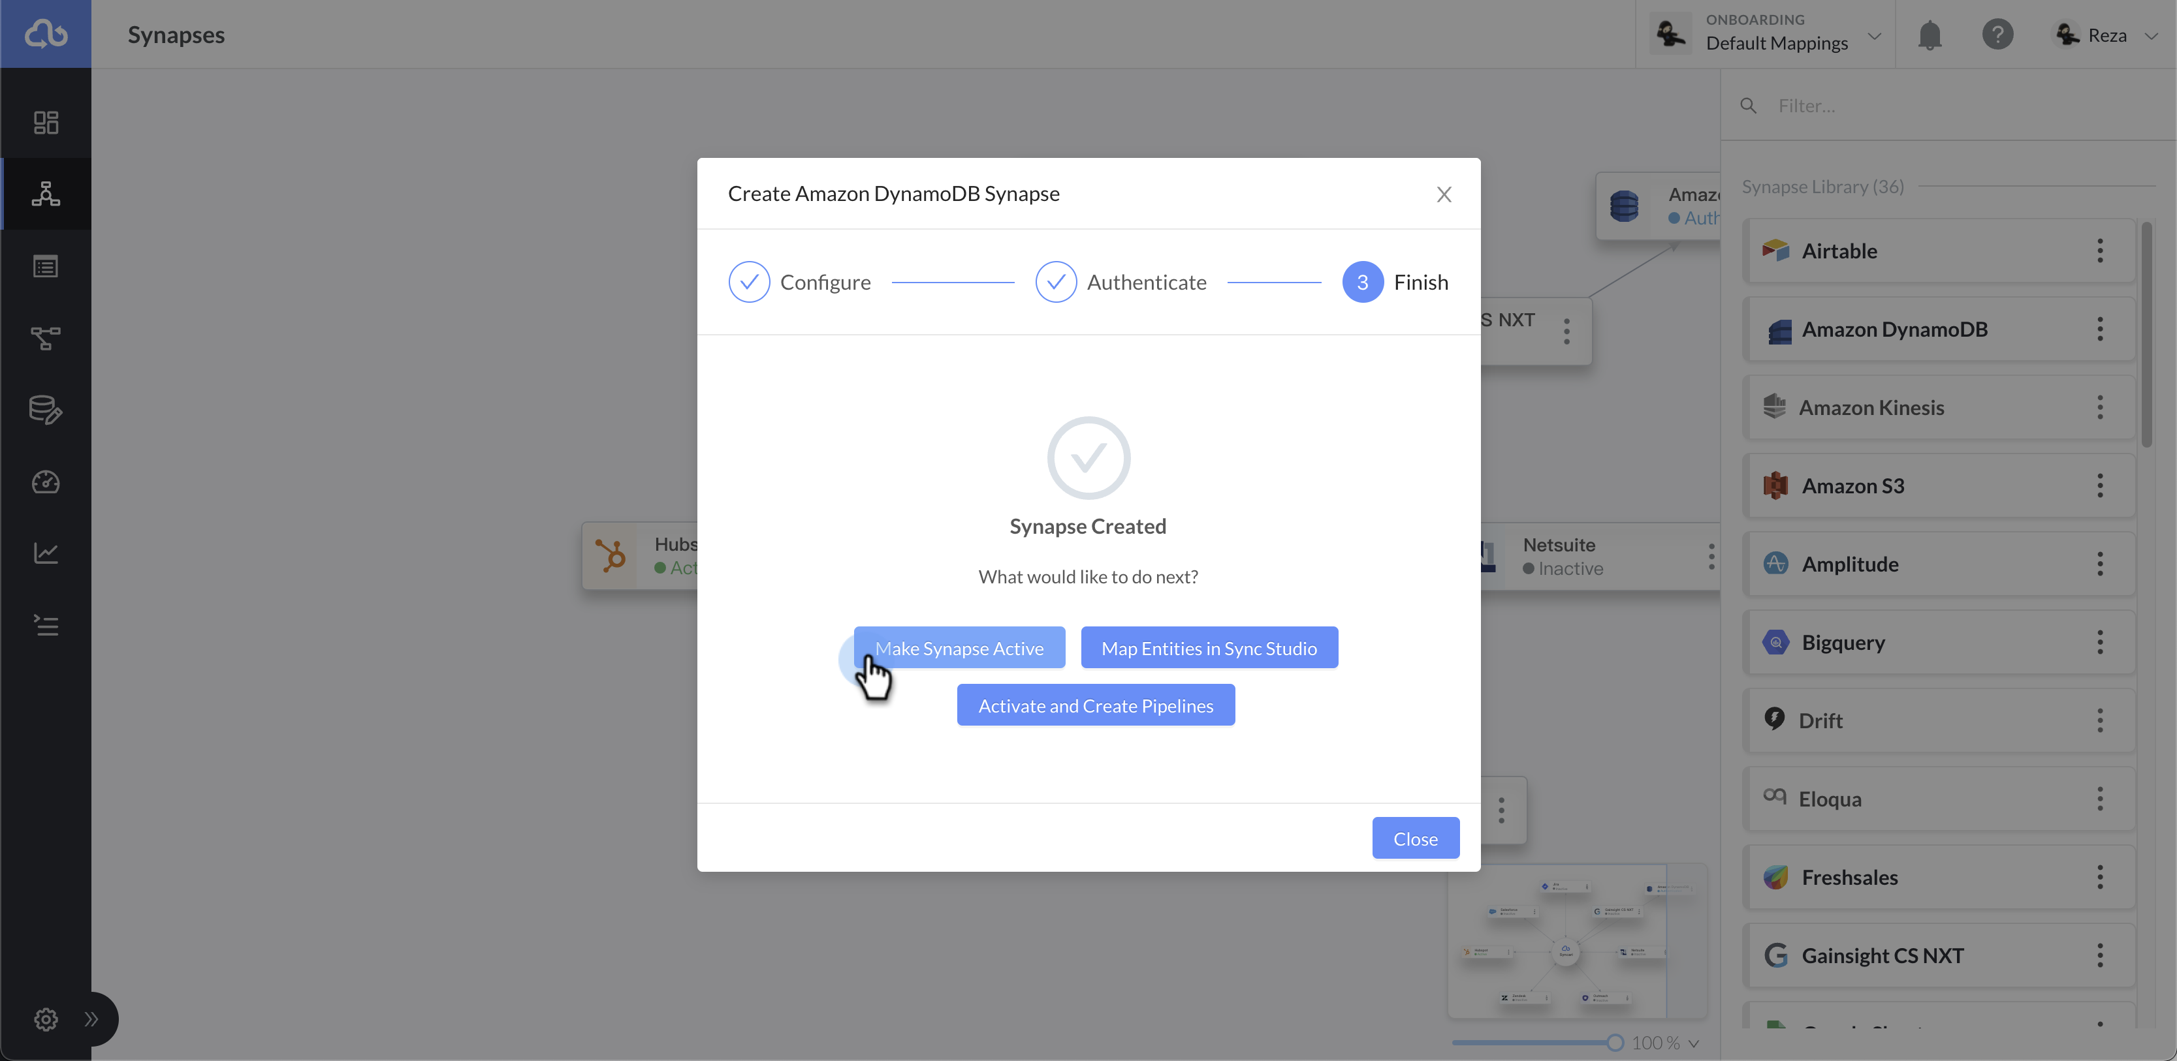Click the cloud logo in top-left corner
This screenshot has height=1061, width=2177.
pyautogui.click(x=46, y=34)
